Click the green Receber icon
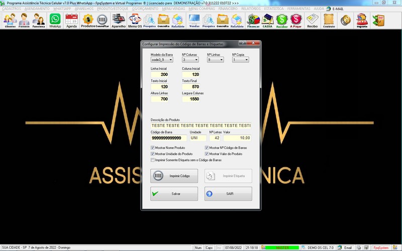This screenshot has width=402, height=251. (x=282, y=21)
